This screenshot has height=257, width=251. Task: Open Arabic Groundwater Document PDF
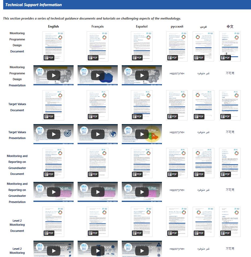click(203, 163)
